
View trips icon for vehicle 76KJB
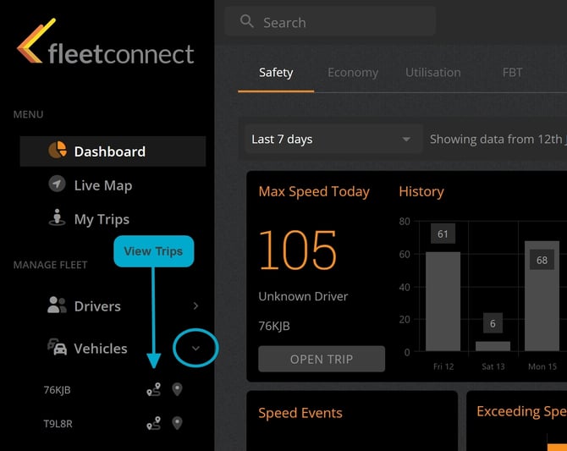click(154, 389)
